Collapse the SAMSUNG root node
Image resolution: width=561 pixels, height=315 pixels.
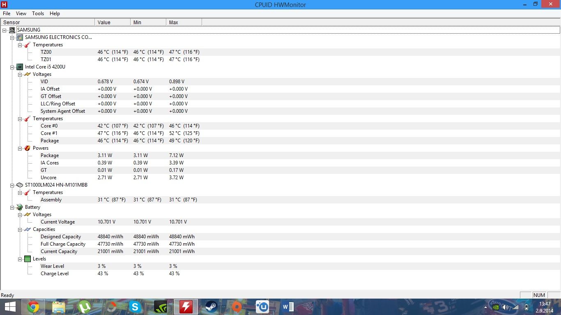pos(5,30)
